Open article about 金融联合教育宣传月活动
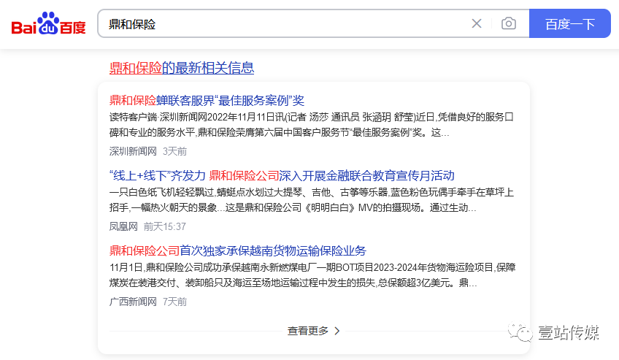The height and width of the screenshot is (360, 619). pyautogui.click(x=282, y=175)
